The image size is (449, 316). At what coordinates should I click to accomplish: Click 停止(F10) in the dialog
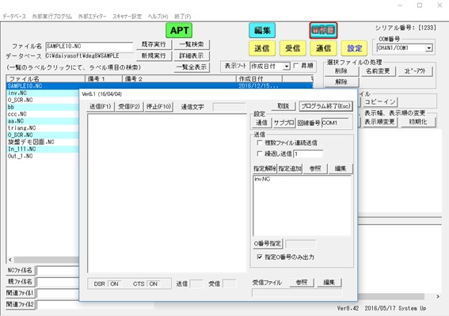tap(158, 107)
